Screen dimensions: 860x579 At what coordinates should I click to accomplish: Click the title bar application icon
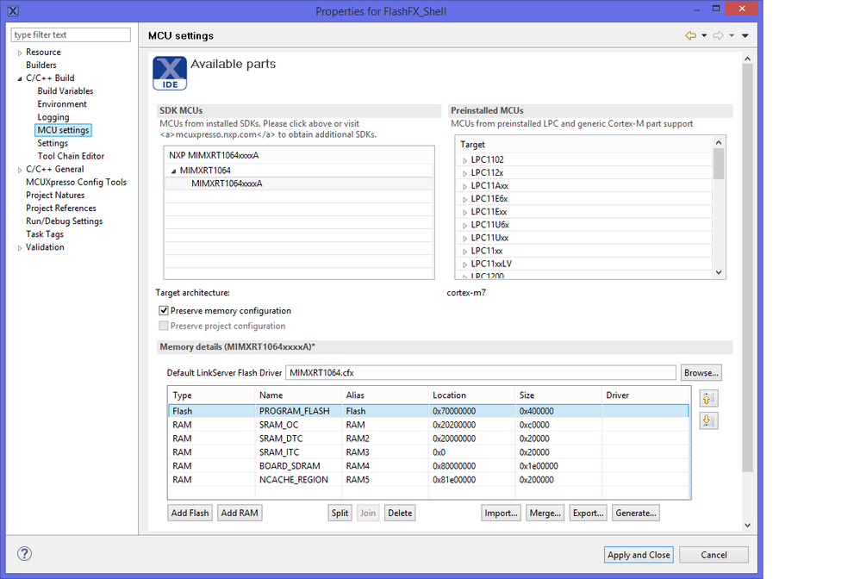click(13, 11)
